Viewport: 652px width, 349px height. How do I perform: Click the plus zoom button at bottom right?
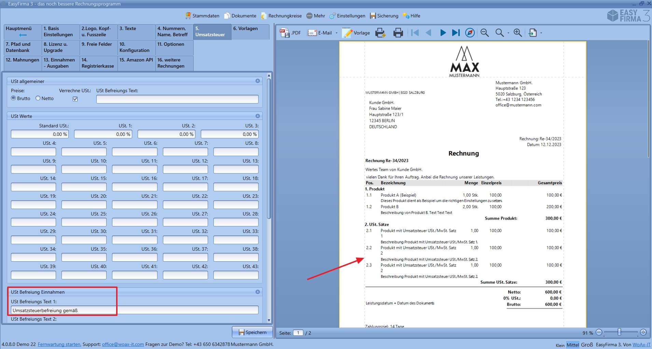(x=643, y=332)
